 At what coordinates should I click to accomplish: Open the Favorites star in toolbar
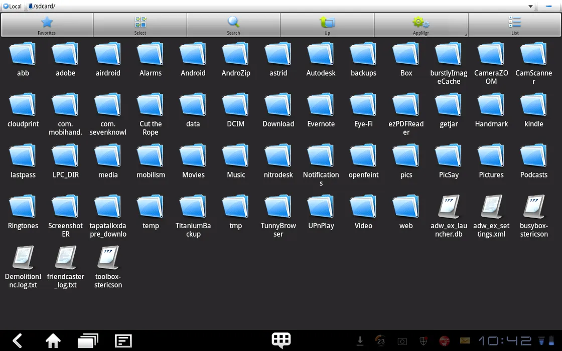[47, 25]
